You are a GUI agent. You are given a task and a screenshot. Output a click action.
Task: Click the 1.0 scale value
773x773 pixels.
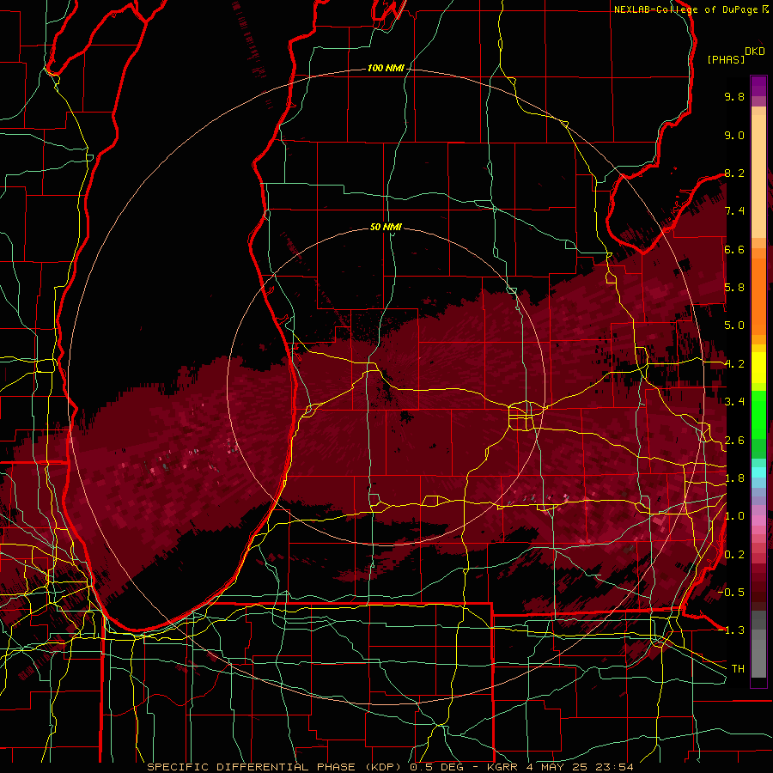pos(734,516)
